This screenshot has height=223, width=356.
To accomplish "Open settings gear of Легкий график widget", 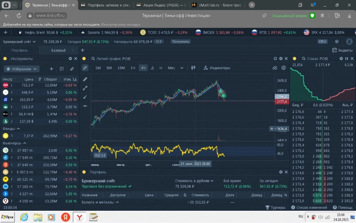I will 281,59.
